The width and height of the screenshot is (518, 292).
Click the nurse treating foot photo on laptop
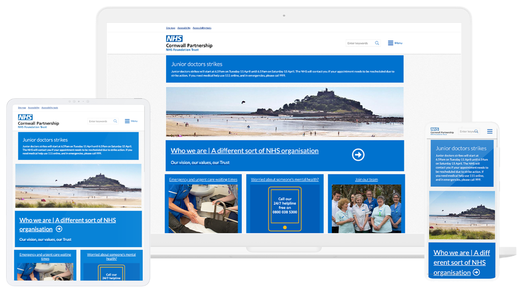pyautogui.click(x=203, y=209)
